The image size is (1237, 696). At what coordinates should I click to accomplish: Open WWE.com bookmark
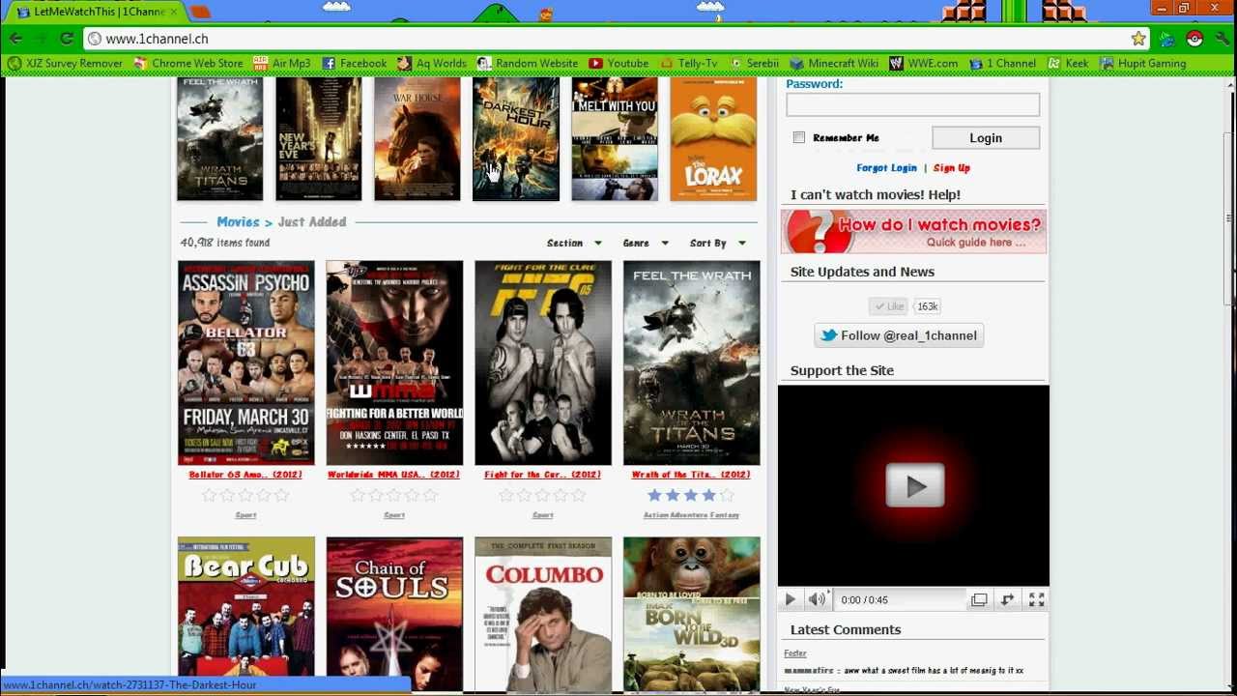(923, 64)
